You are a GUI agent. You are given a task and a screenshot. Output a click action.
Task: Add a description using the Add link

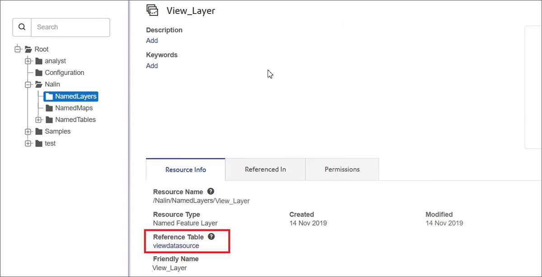[x=152, y=41]
